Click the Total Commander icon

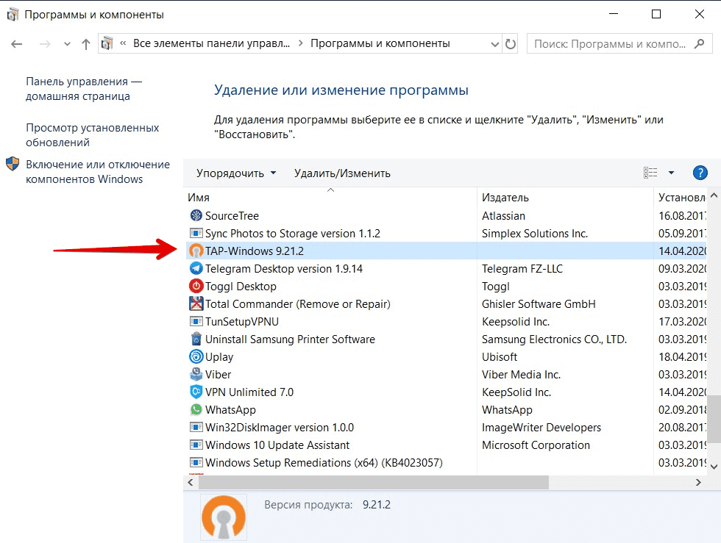[195, 303]
